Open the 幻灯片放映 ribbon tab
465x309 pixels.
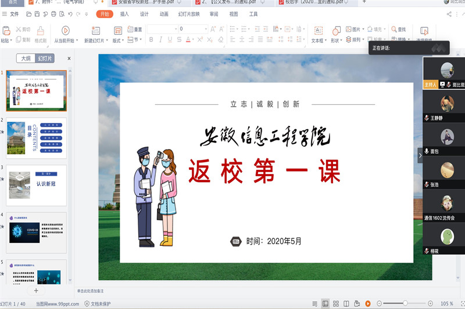(189, 14)
